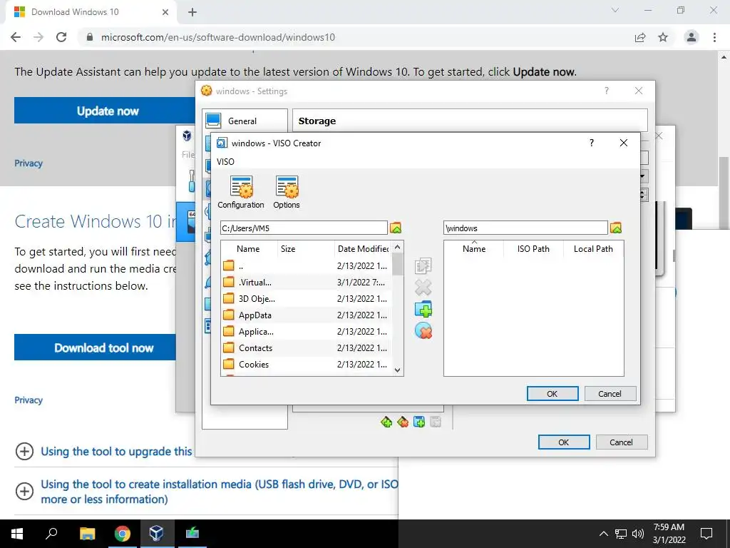Select the .. parent folder row

[x=307, y=265]
